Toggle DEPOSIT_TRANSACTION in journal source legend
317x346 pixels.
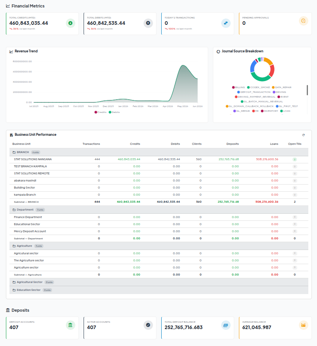point(254,92)
